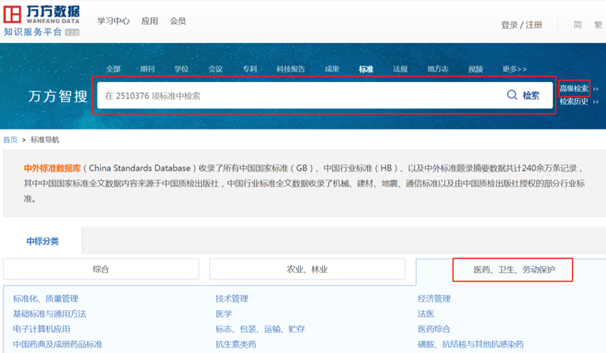
Task: Open 学习中心 in the top navigation
Action: coord(113,21)
